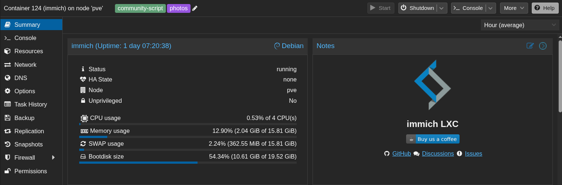Expand the Shutdown dropdown arrow
This screenshot has height=185, width=562.
coord(442,8)
